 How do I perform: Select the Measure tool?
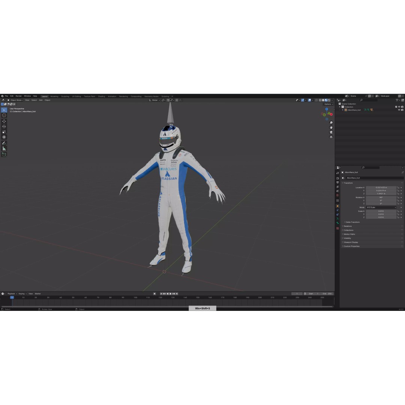pyautogui.click(x=4, y=148)
